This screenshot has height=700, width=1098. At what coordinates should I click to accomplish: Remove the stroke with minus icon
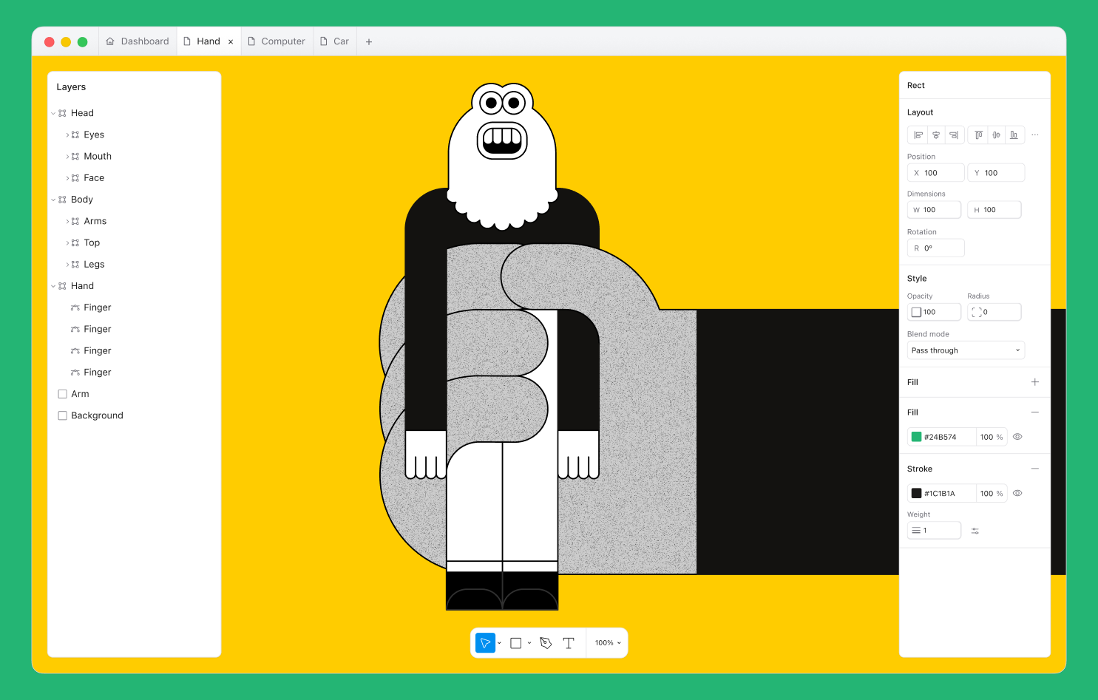point(1035,469)
